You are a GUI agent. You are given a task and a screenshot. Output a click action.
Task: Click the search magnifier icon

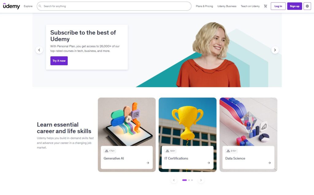tap(40, 6)
